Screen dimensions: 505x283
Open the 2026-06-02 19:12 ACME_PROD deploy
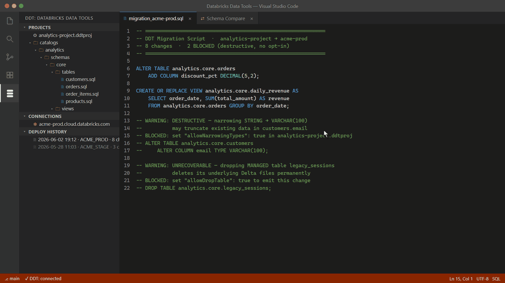79,140
